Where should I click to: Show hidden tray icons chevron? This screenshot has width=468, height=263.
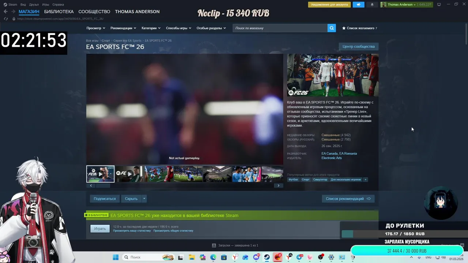pos(411,257)
